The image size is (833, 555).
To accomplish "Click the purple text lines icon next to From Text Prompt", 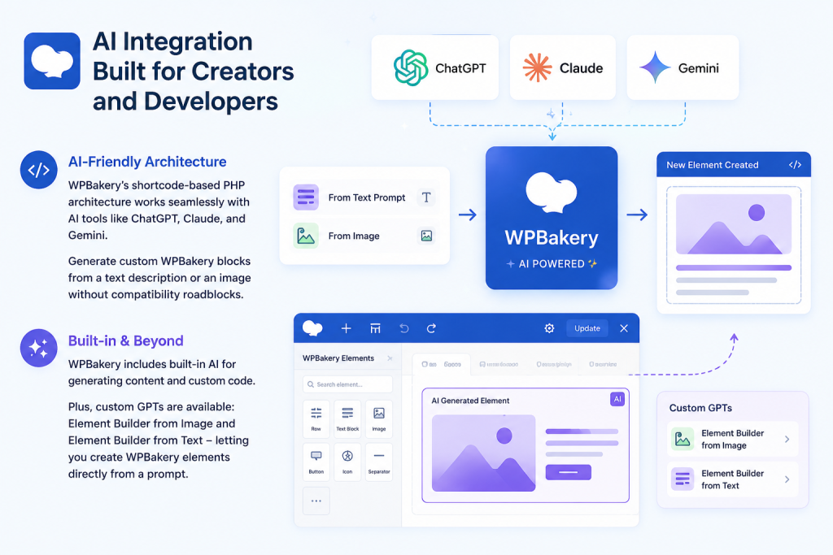I will click(306, 197).
